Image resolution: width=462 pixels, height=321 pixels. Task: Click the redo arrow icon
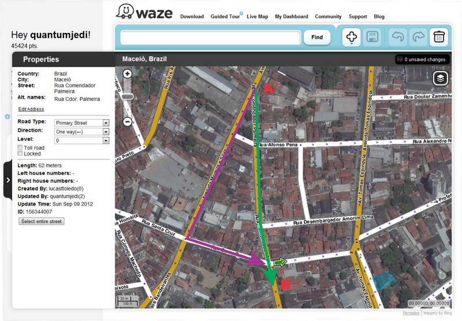point(418,37)
